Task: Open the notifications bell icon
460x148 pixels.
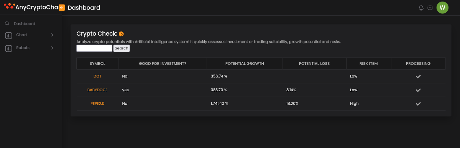Action: [x=421, y=8]
